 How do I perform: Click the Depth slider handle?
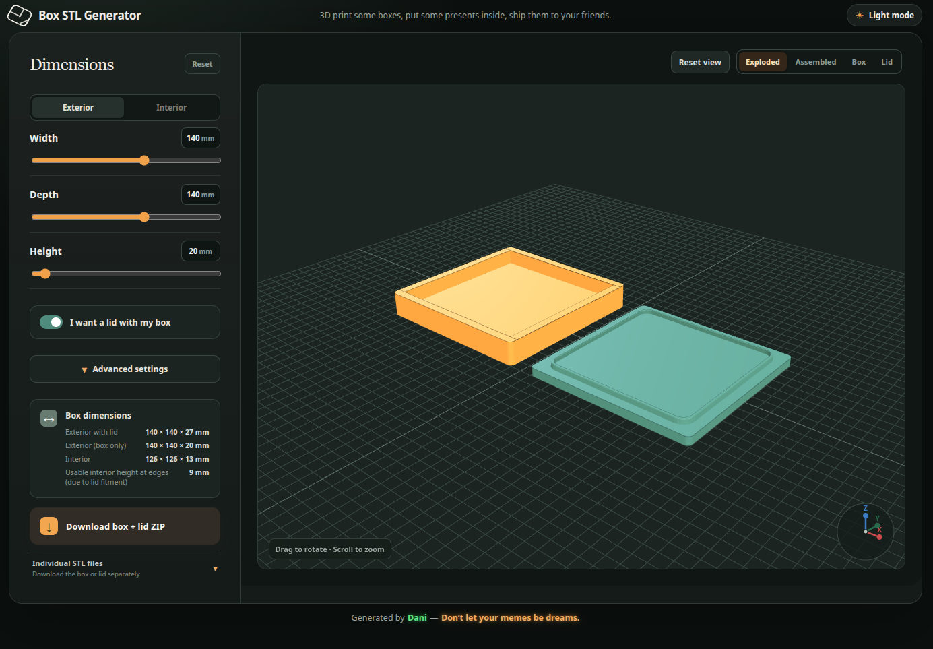(144, 217)
